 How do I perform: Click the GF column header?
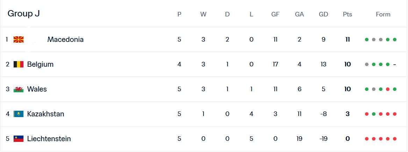tap(275, 14)
